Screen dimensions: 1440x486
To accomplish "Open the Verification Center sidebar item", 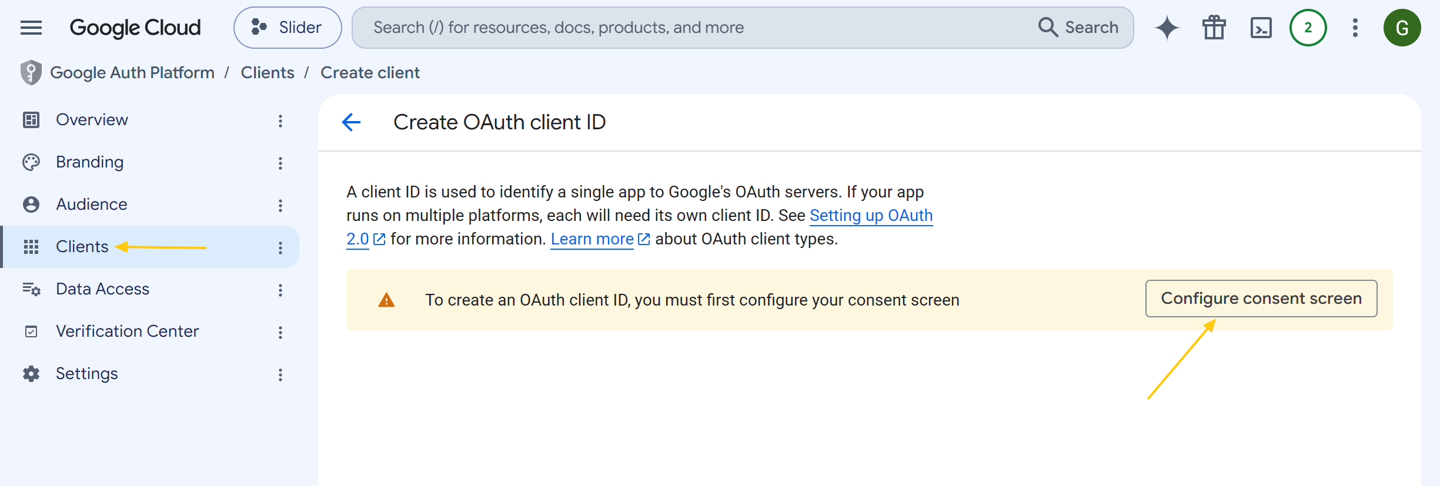I will [x=149, y=331].
